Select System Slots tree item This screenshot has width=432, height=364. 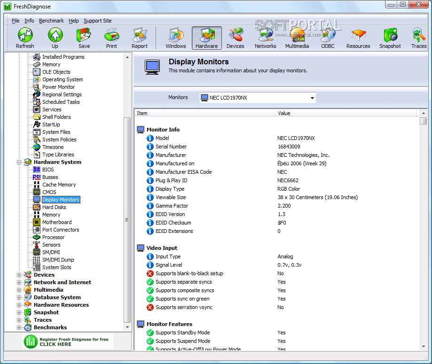tap(57, 267)
